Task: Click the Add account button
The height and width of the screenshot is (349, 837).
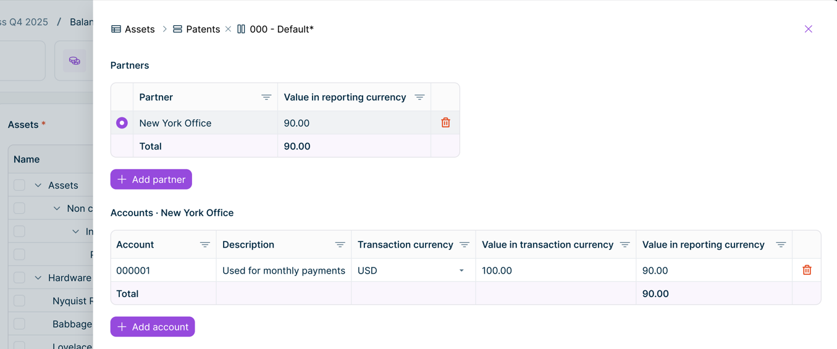Action: [153, 327]
